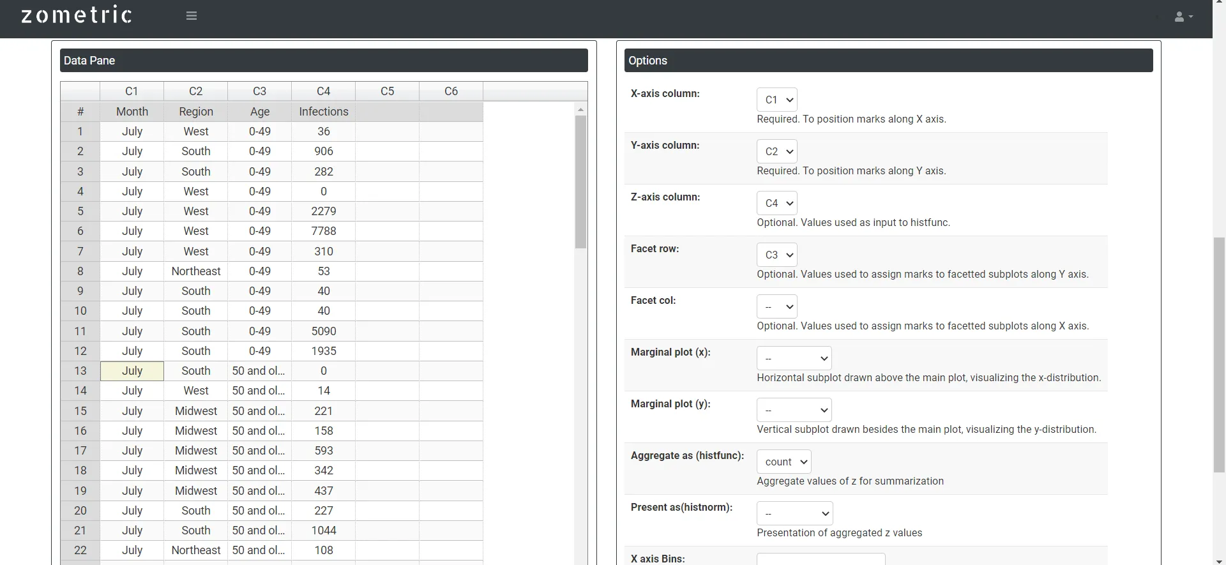This screenshot has width=1226, height=565.
Task: Open the Z-axis column dropdown
Action: [777, 203]
